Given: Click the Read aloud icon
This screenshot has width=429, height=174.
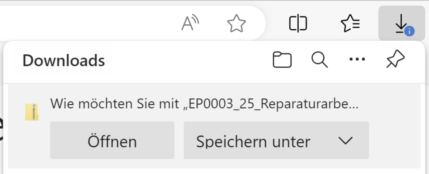Looking at the screenshot, I should coord(190,23).
